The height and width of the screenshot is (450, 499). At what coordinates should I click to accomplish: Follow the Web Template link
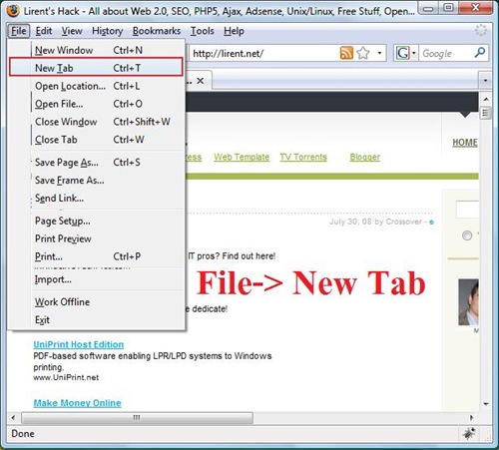(x=242, y=157)
